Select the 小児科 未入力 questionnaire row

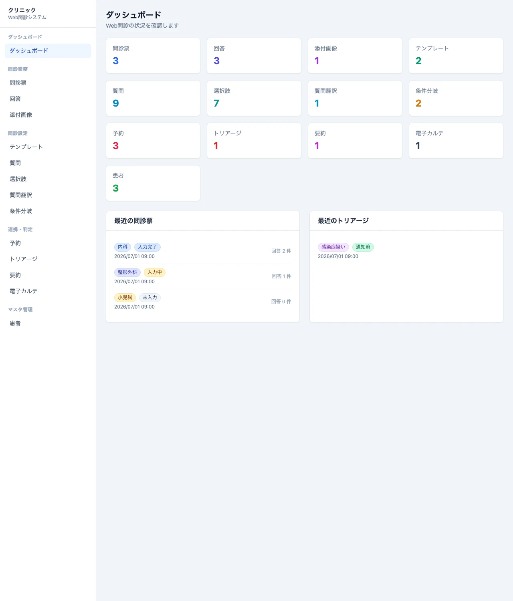pos(203,302)
